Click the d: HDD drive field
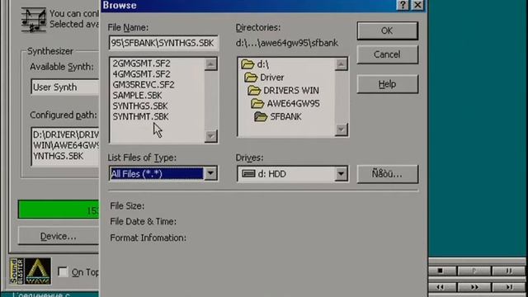Viewport: 528px width, 297px height. click(286, 174)
